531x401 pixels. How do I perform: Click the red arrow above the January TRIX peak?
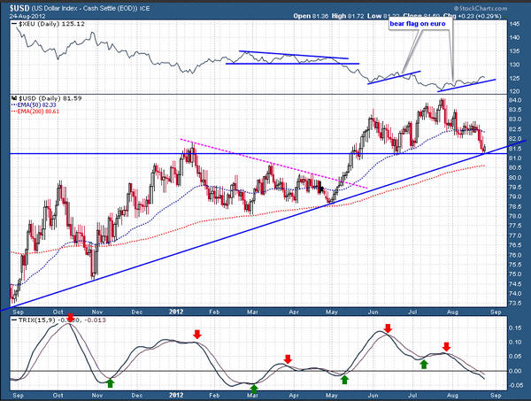pos(197,335)
